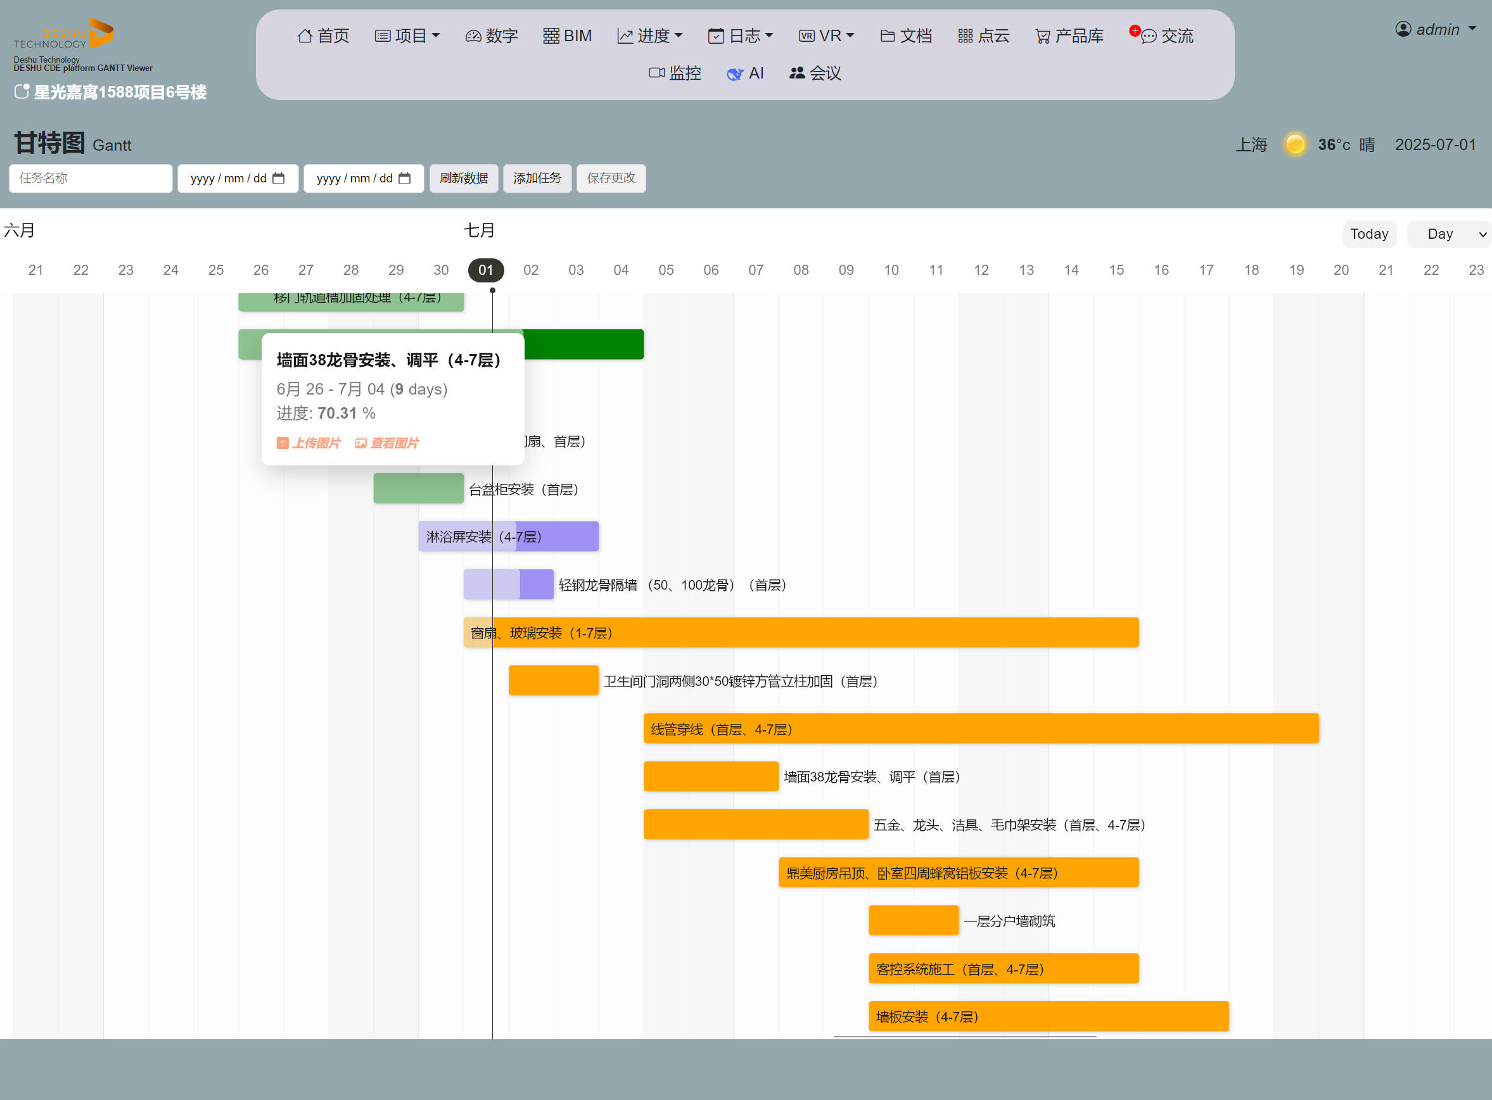Image resolution: width=1492 pixels, height=1100 pixels.
Task: Click the 任务名称 search input field
Action: pyautogui.click(x=91, y=179)
